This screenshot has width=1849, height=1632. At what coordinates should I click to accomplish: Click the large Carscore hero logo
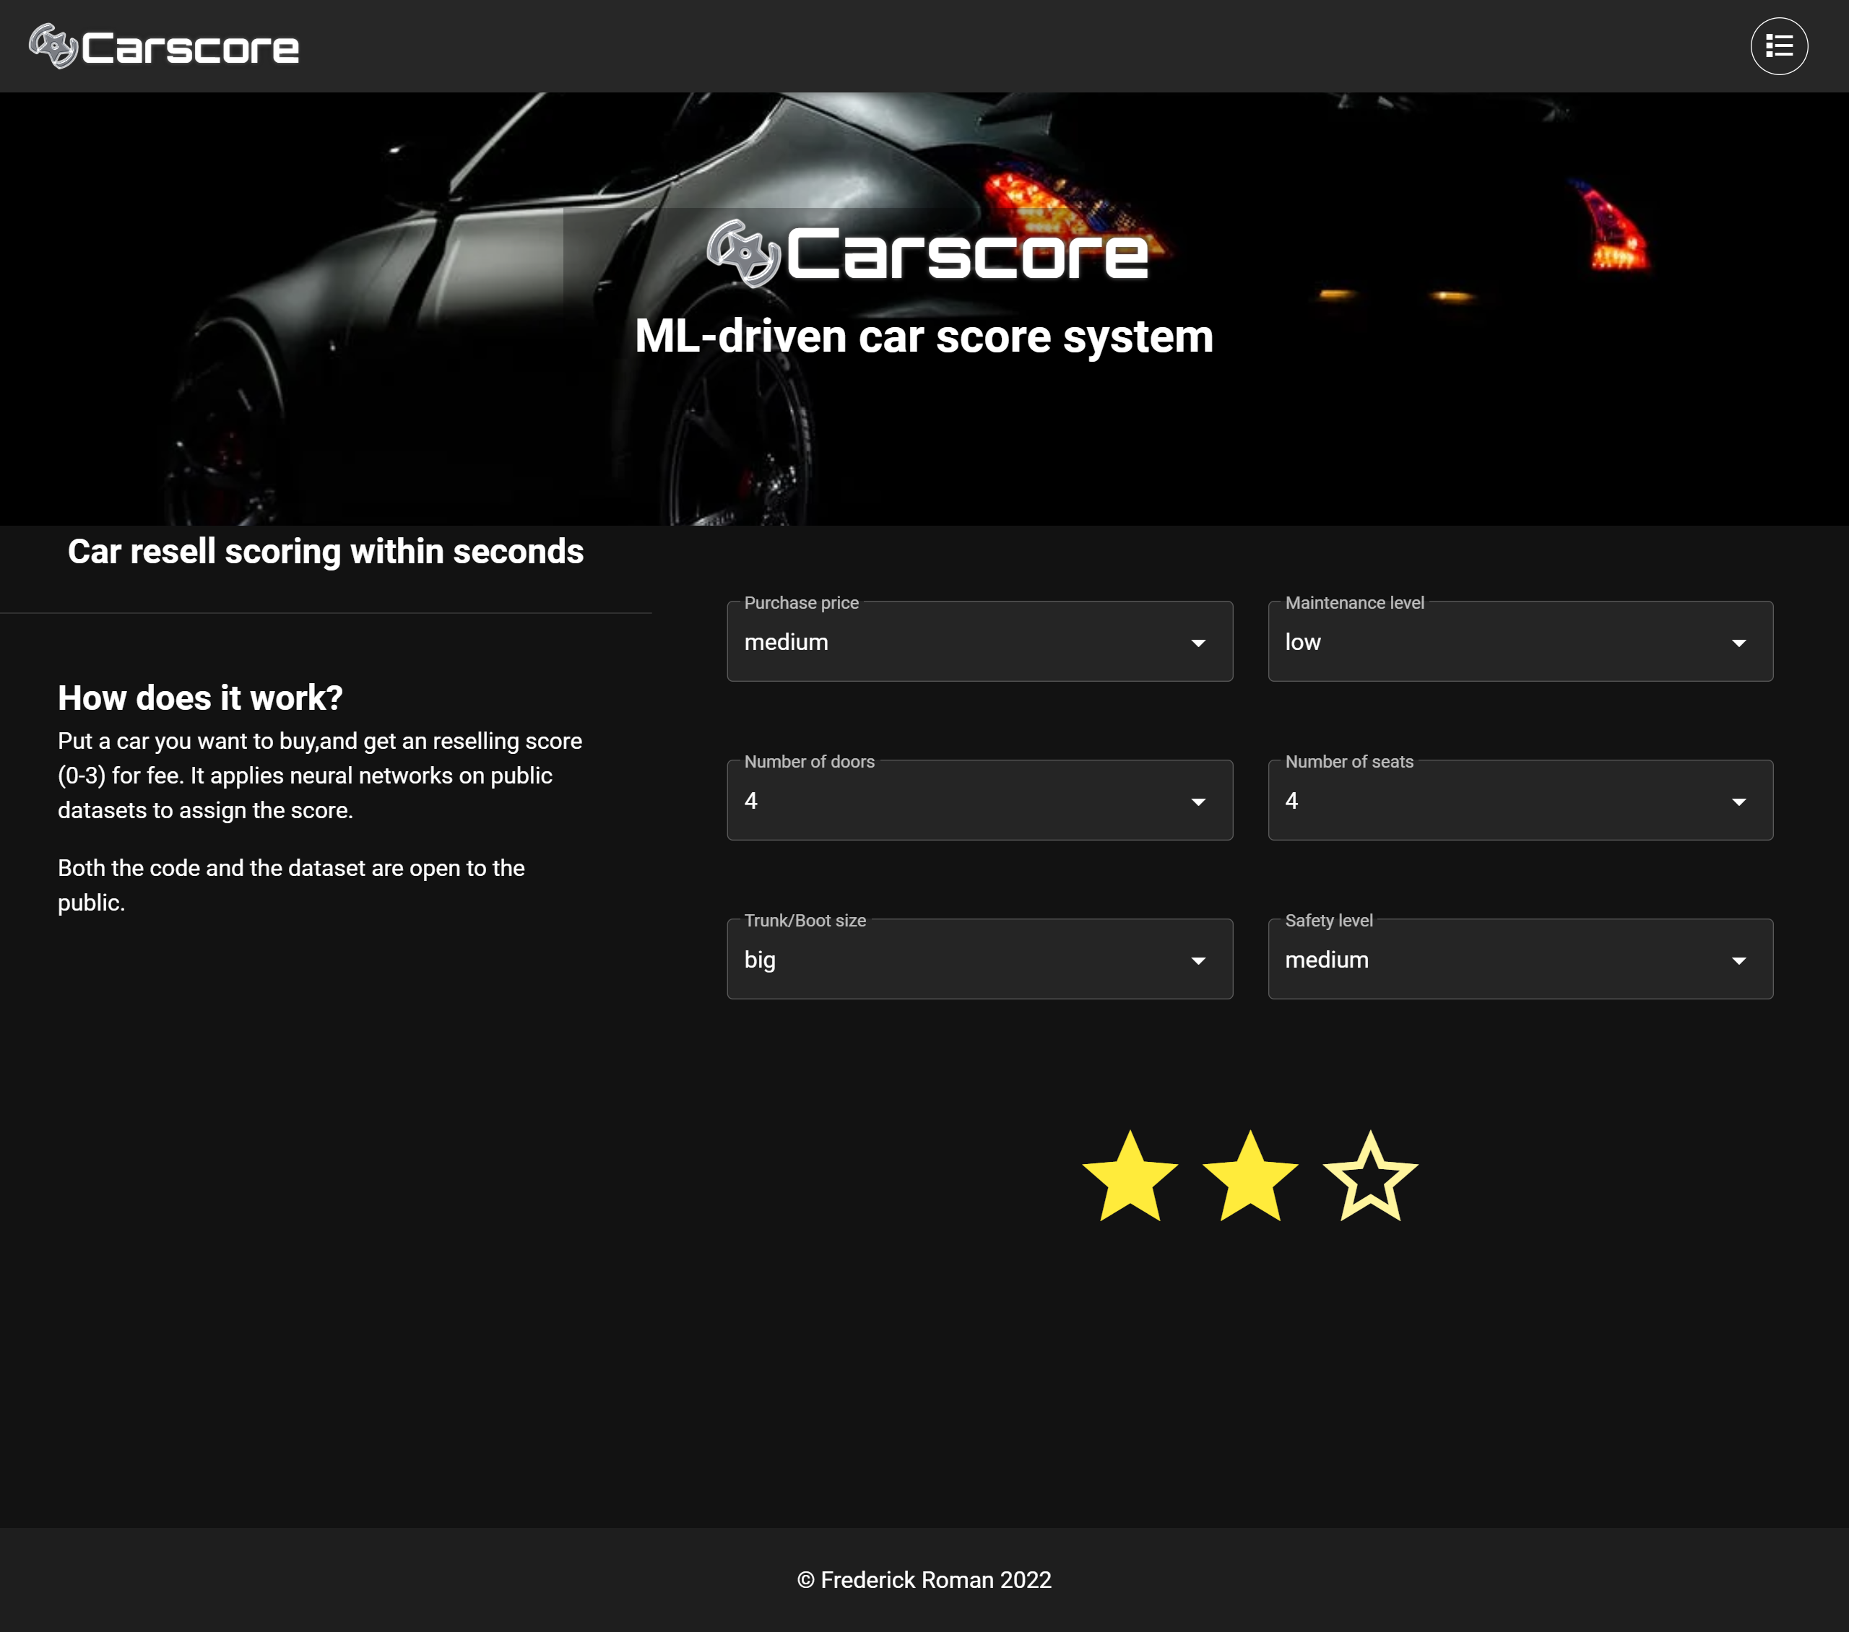point(927,253)
